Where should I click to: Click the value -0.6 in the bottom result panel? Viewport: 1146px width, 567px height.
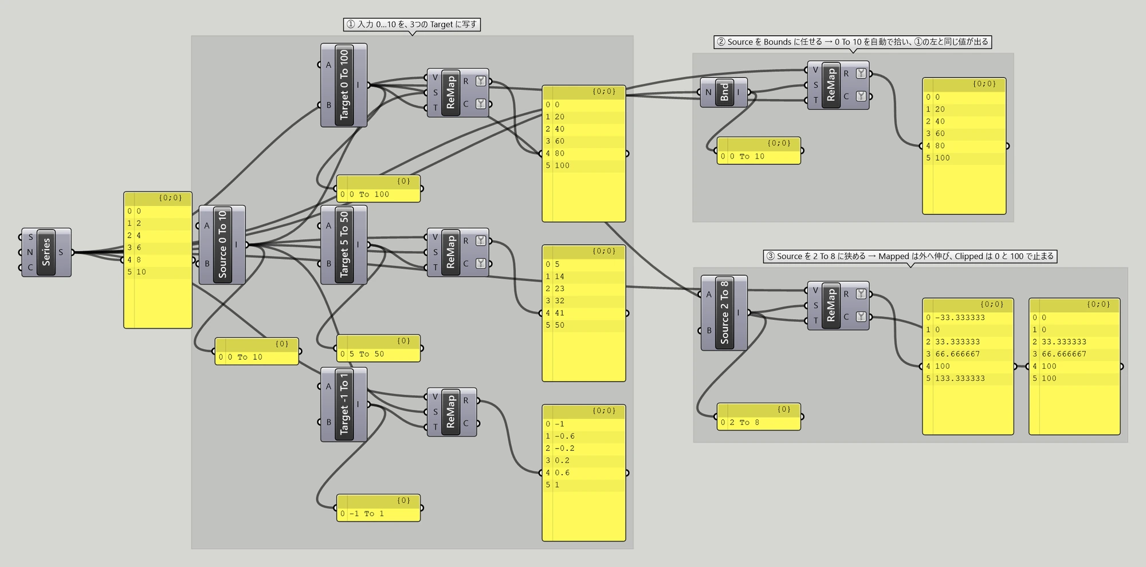[564, 436]
